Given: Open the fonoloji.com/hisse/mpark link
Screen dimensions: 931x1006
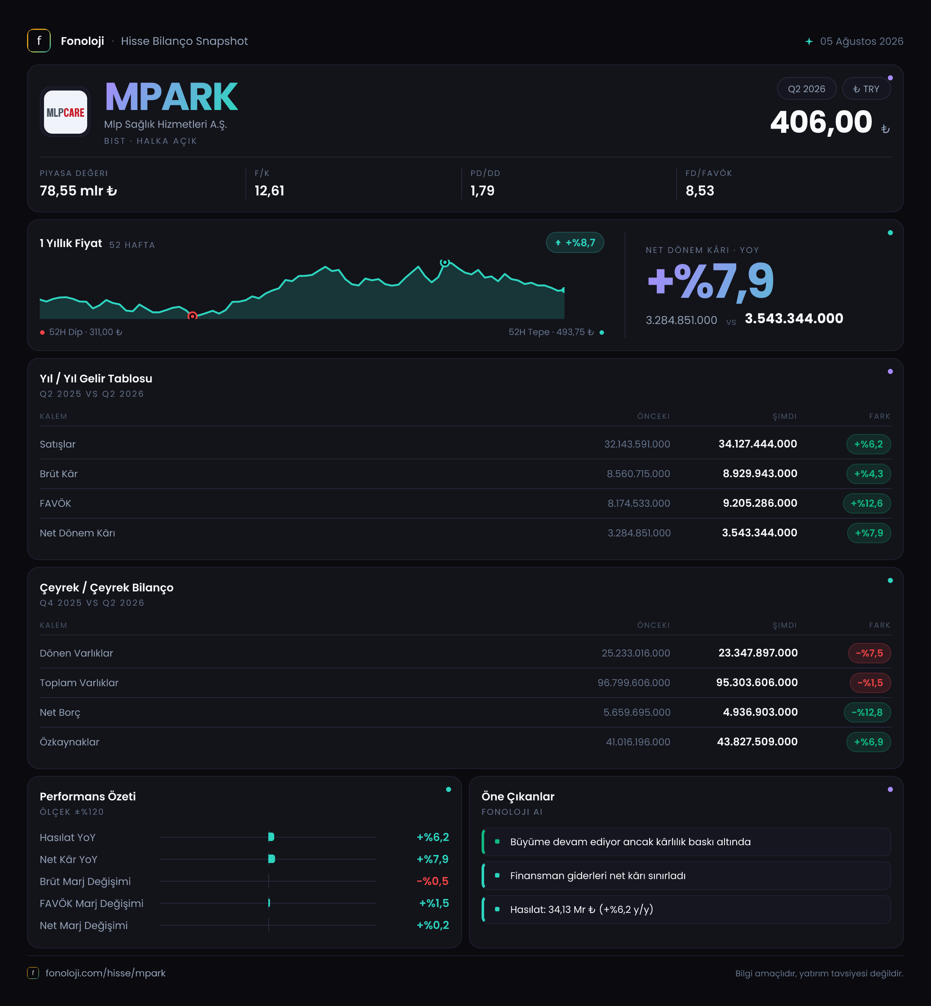Looking at the screenshot, I should (x=105, y=973).
